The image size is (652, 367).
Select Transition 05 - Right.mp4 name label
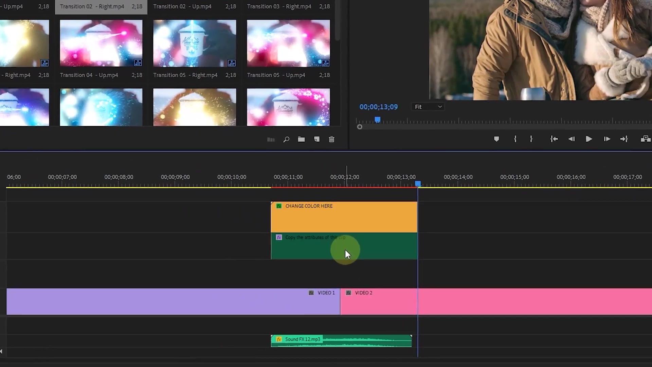[185, 75]
